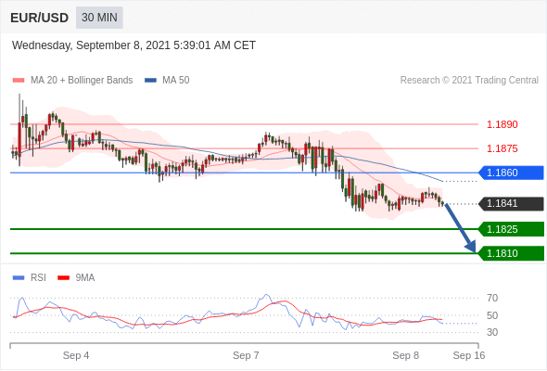Click the RSI legend label
The width and height of the screenshot is (547, 371).
(38, 278)
